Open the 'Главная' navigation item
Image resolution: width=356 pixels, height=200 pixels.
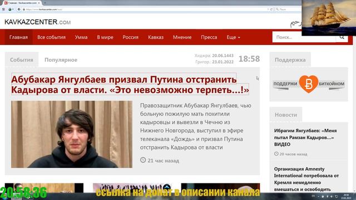[x=18, y=37]
